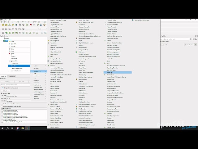Click Youngs Material Interface icon

pyautogui.click(x=133, y=20)
